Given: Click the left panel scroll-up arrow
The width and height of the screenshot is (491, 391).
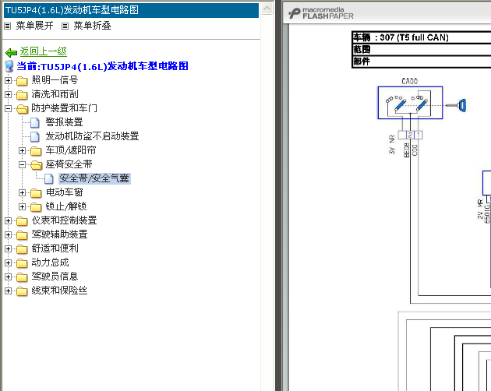Looking at the screenshot, I should (267, 8).
